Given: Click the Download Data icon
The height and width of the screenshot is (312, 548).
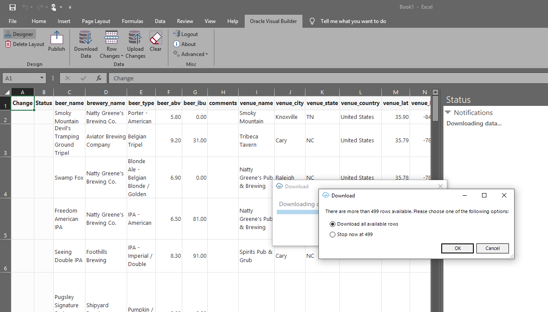Looking at the screenshot, I should [x=85, y=38].
